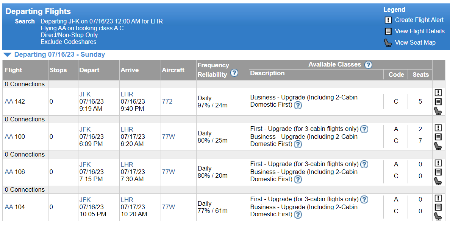450x225 pixels.
Task: Collapse the Departing 07/16/23 Sunday section
Action: [8, 54]
